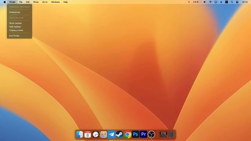Launch Photoshop from the Dock
Image resolution: width=251 pixels, height=141 pixels.
(135, 134)
